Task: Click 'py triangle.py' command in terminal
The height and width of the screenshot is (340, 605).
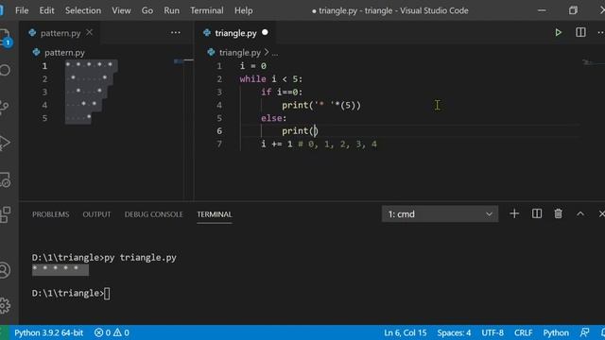Action: pos(141,258)
